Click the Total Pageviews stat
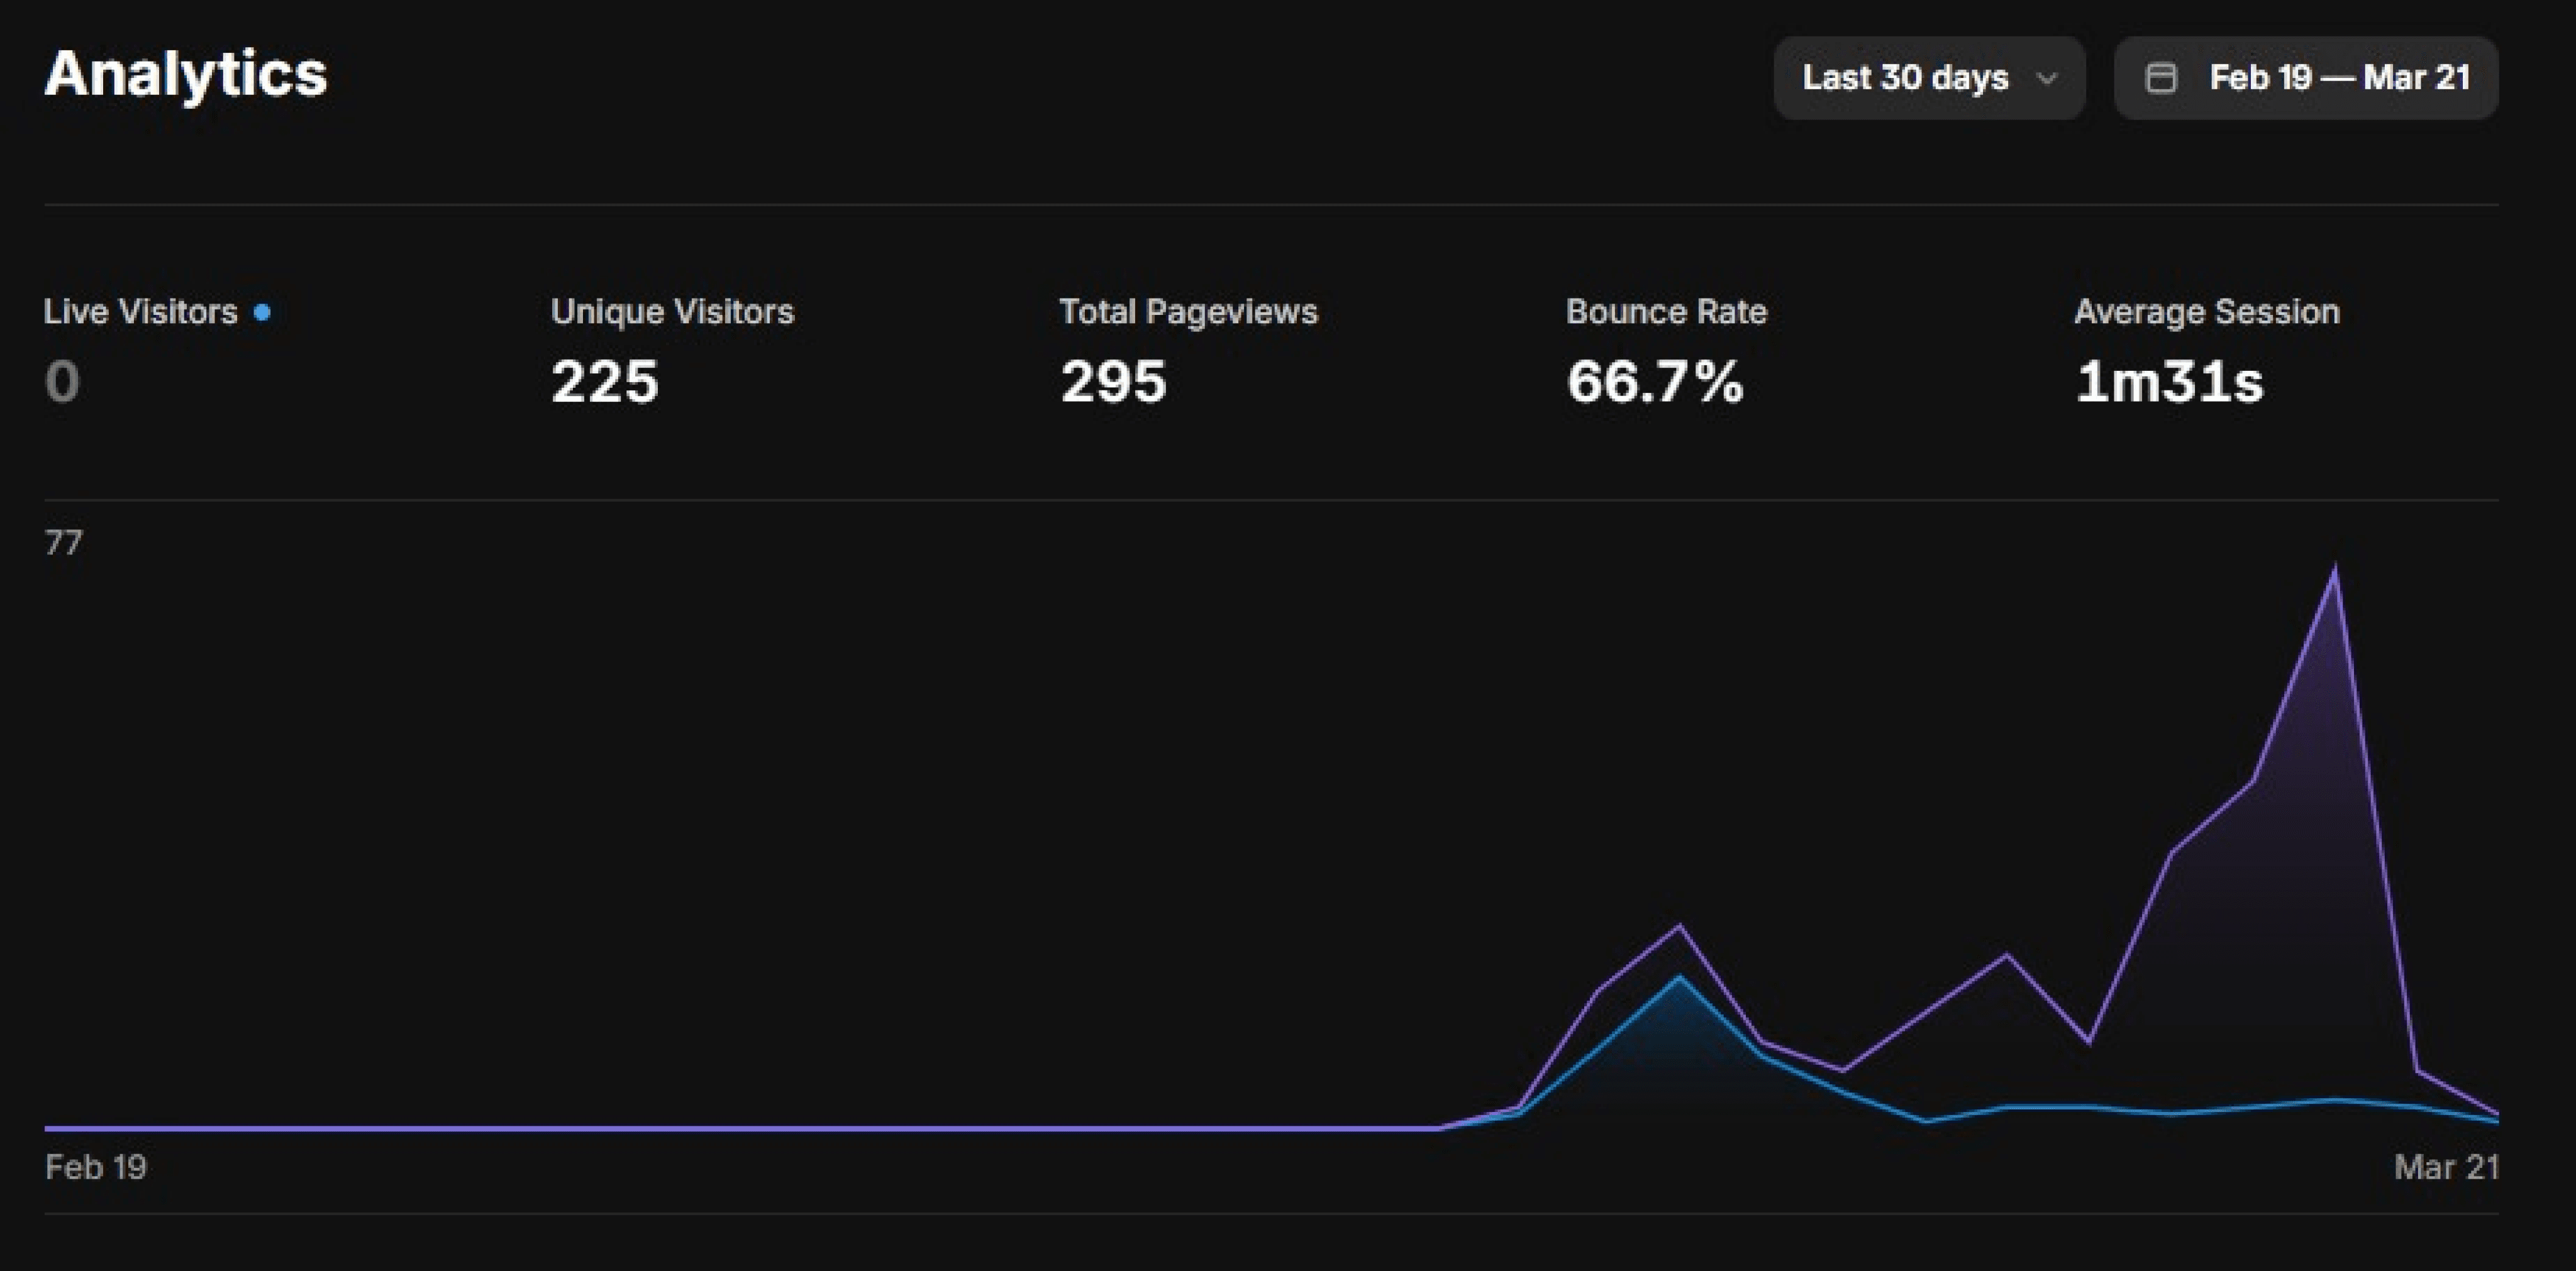 tap(1188, 312)
